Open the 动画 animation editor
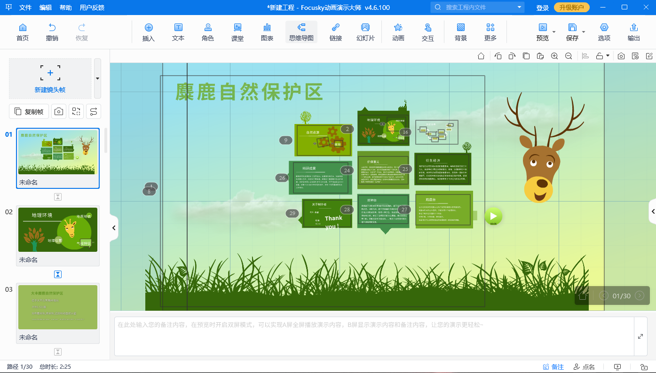Image resolution: width=656 pixels, height=373 pixels. click(x=398, y=32)
